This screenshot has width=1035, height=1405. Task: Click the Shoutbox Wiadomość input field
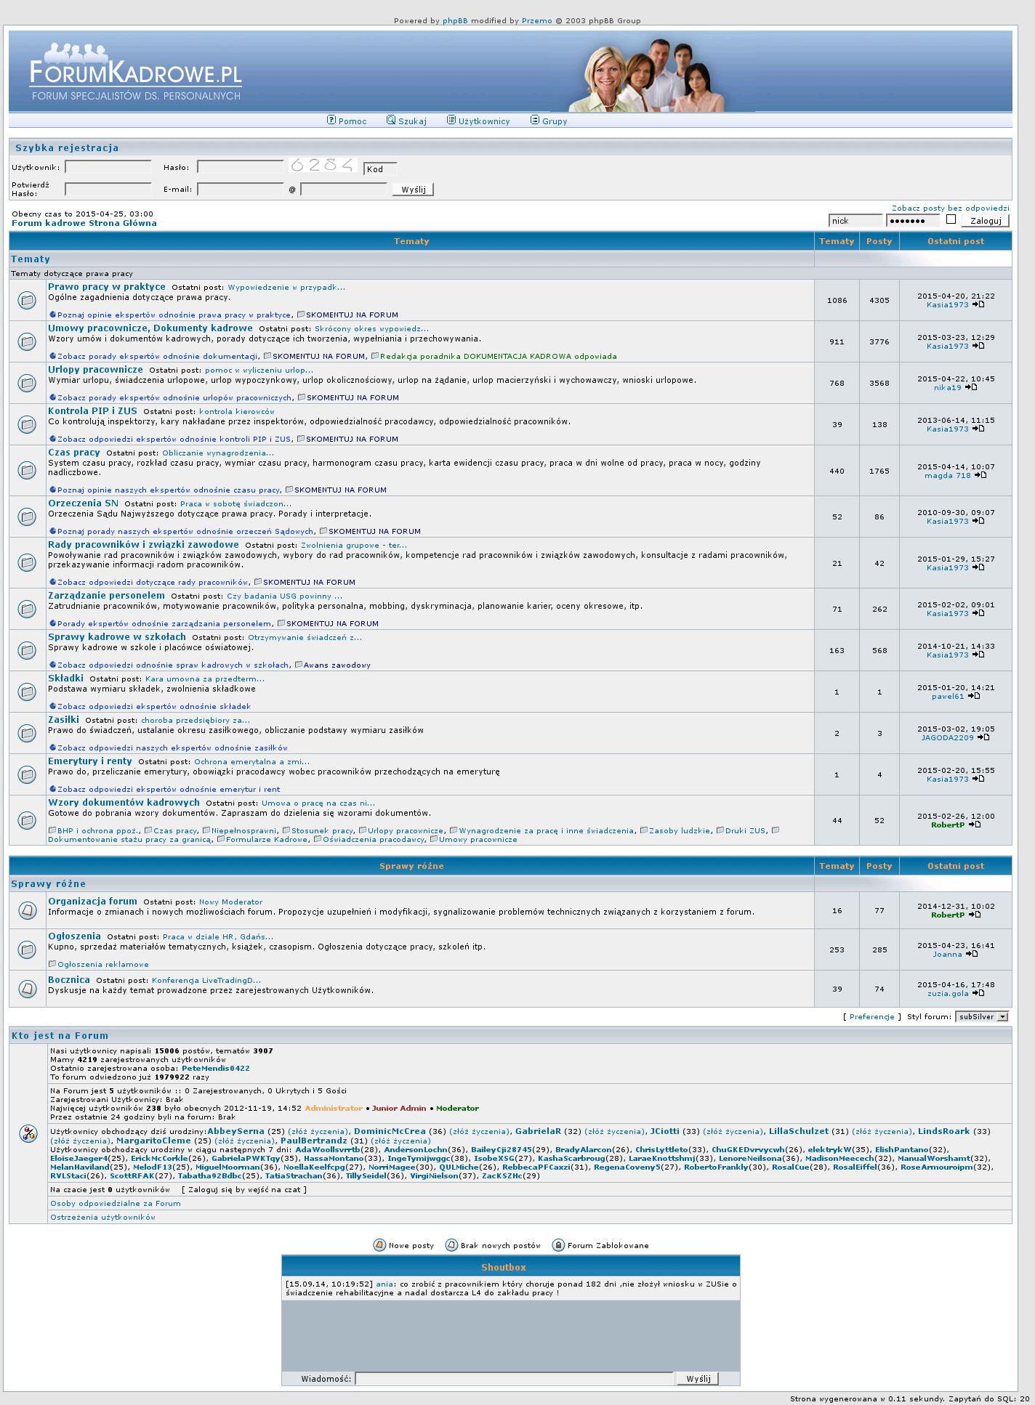515,1379
